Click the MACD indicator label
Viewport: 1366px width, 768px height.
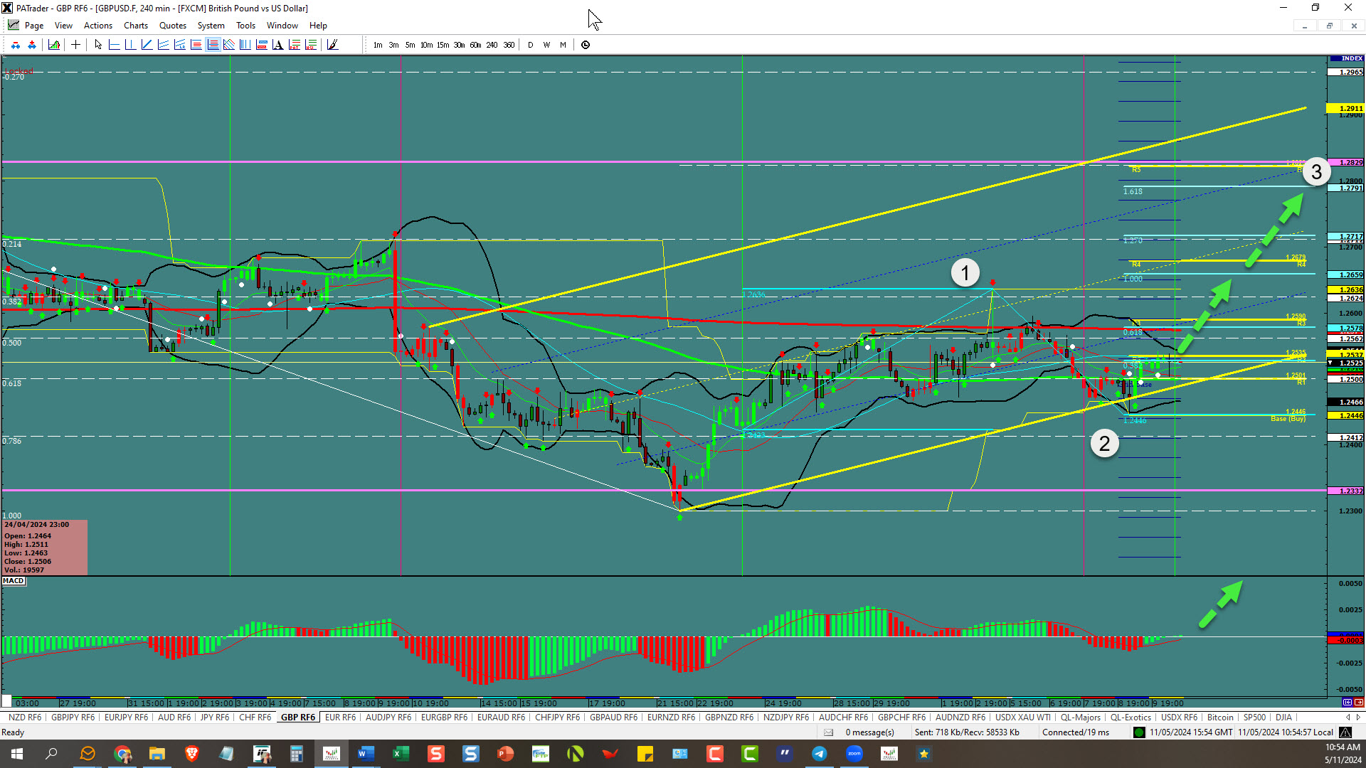tap(14, 581)
